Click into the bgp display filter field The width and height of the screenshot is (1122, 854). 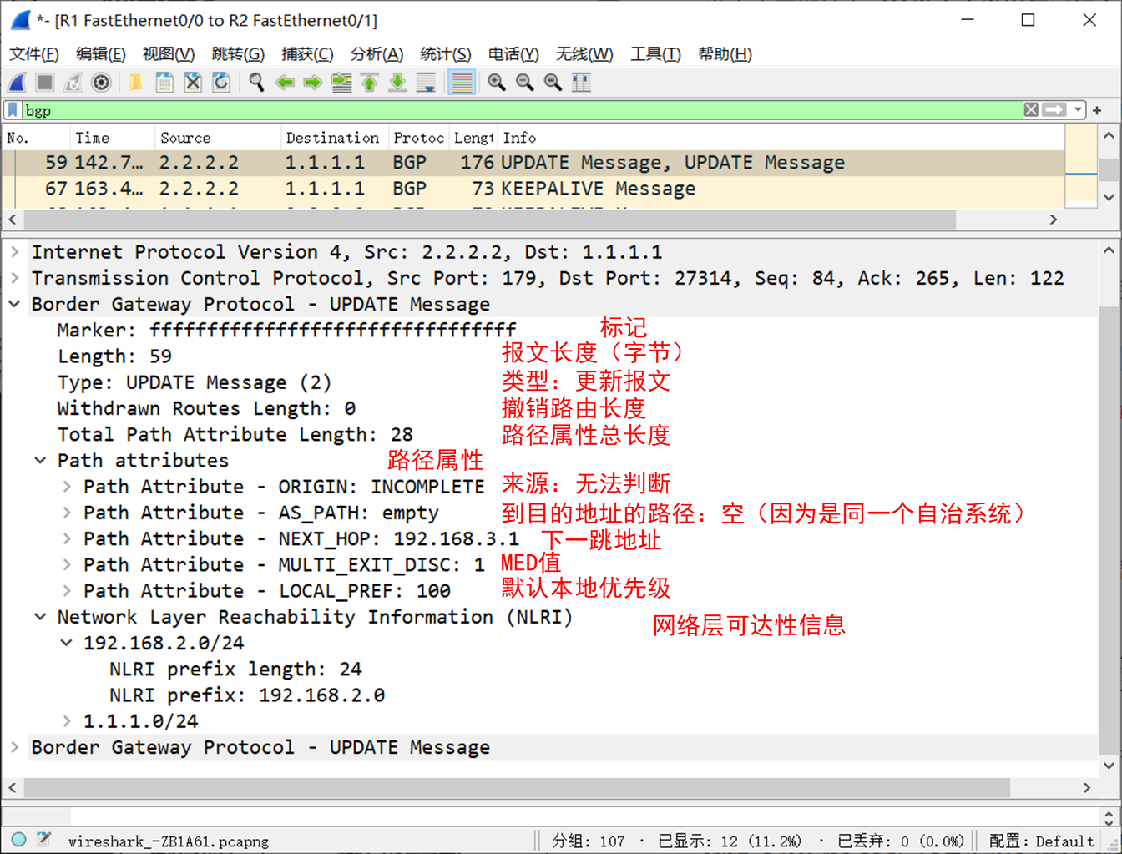(x=522, y=110)
